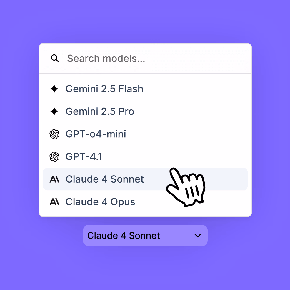Collapse the model picker using the chevron arrow

click(198, 236)
